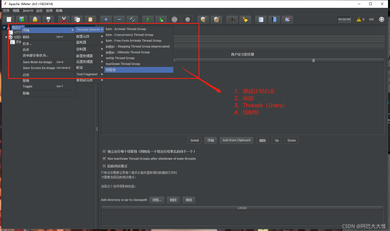This screenshot has width=390, height=231.
Task: Click 粘贴 in the context menu
Action: 48,37
